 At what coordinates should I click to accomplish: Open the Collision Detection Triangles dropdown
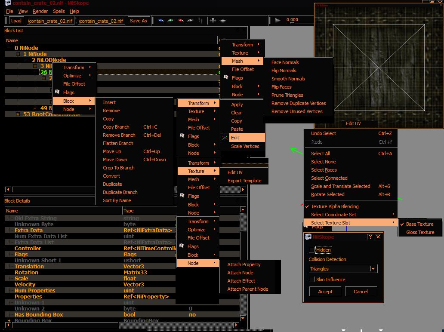coord(373,269)
